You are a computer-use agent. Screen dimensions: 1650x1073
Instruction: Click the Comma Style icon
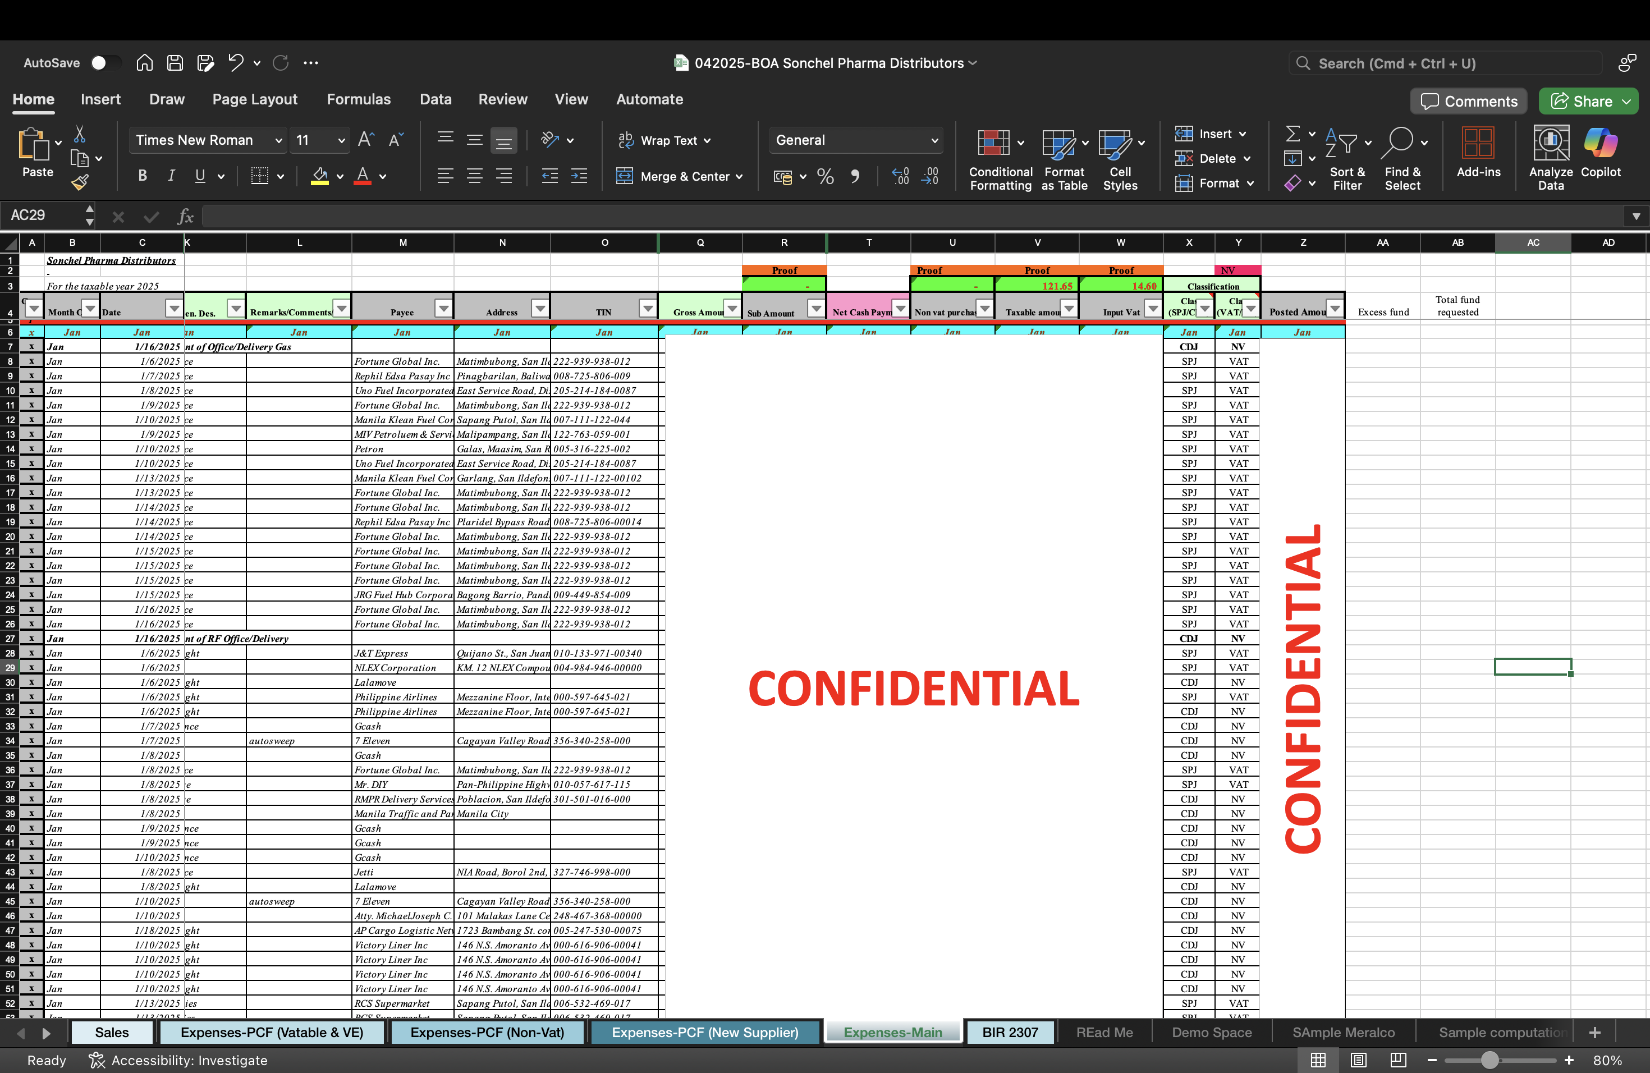[855, 177]
